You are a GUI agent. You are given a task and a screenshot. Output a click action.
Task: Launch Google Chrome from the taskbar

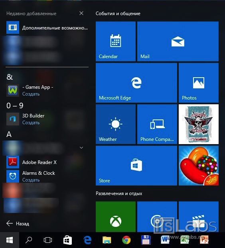pyautogui.click(x=126, y=240)
